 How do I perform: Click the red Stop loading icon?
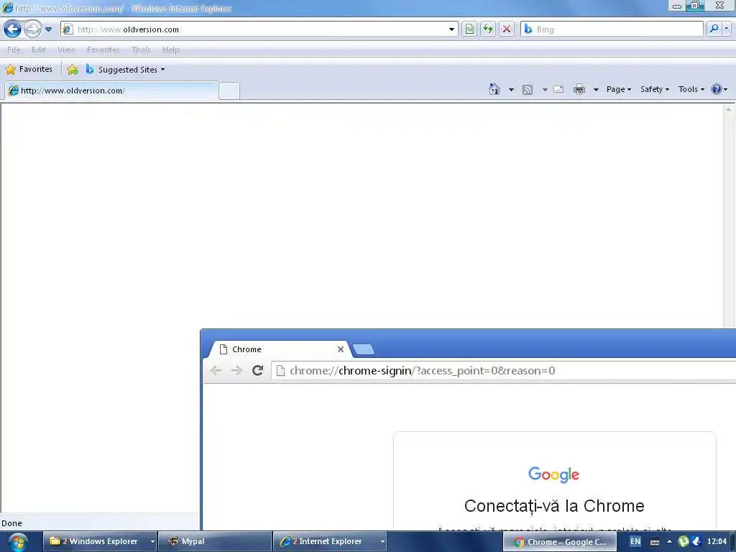click(507, 29)
